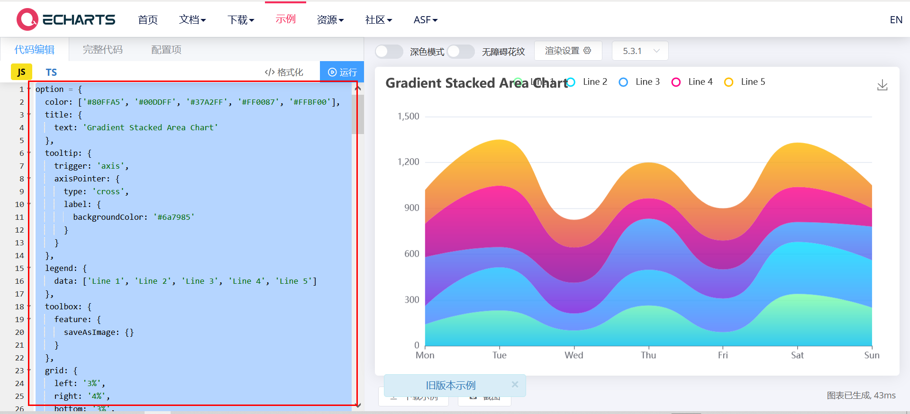Expand 文档 menu
The height and width of the screenshot is (414, 910).
click(x=192, y=20)
